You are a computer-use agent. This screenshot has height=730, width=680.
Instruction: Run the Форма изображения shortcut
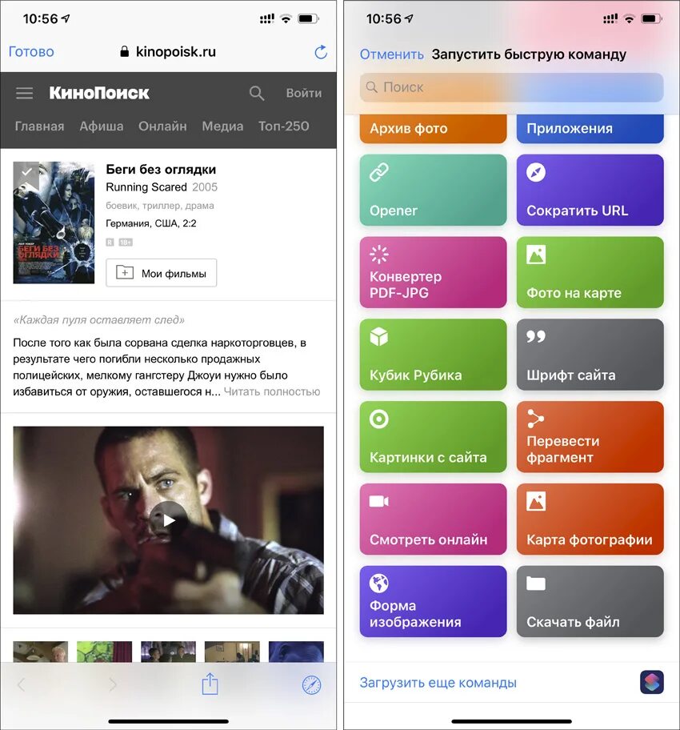433,601
